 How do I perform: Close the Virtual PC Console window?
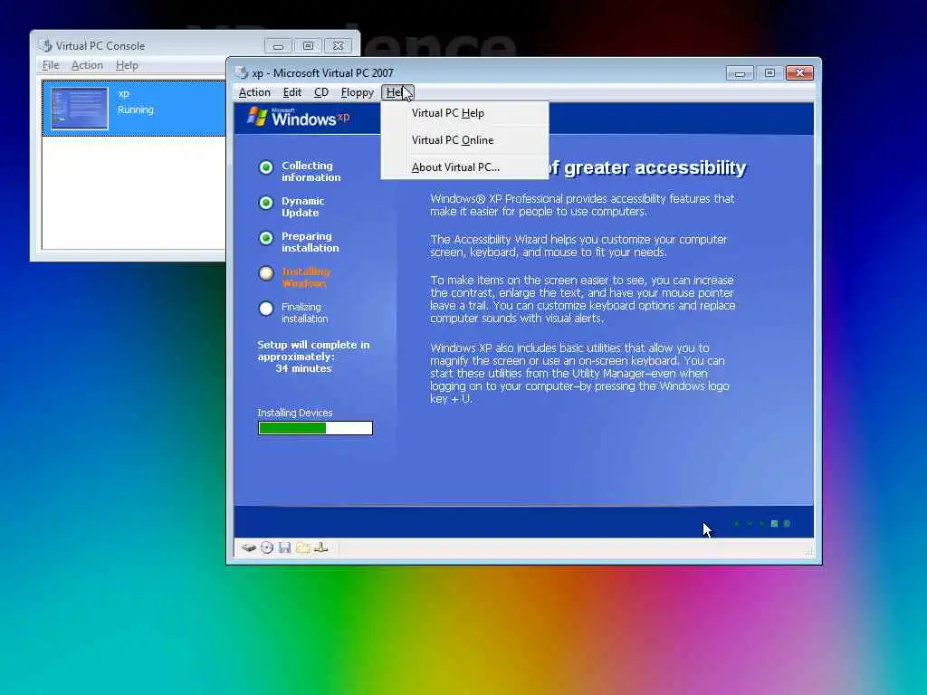pos(338,45)
